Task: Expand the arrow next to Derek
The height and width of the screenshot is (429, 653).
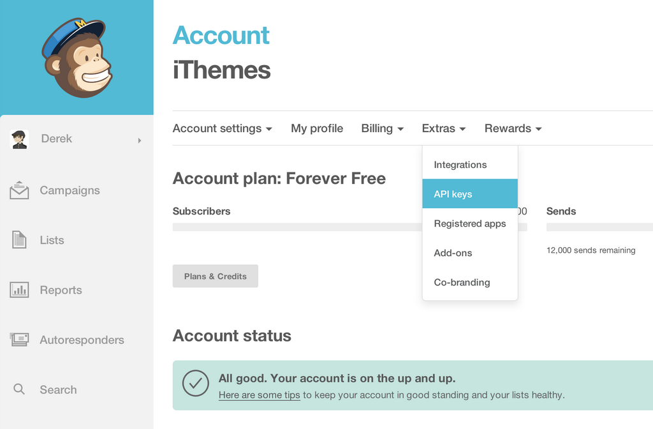Action: (x=140, y=140)
